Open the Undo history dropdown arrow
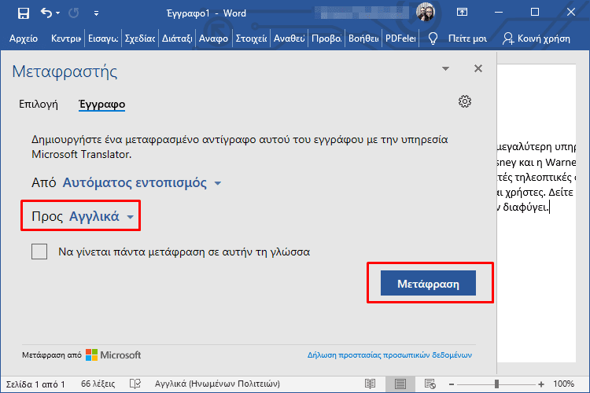590x393 pixels. pyautogui.click(x=57, y=13)
